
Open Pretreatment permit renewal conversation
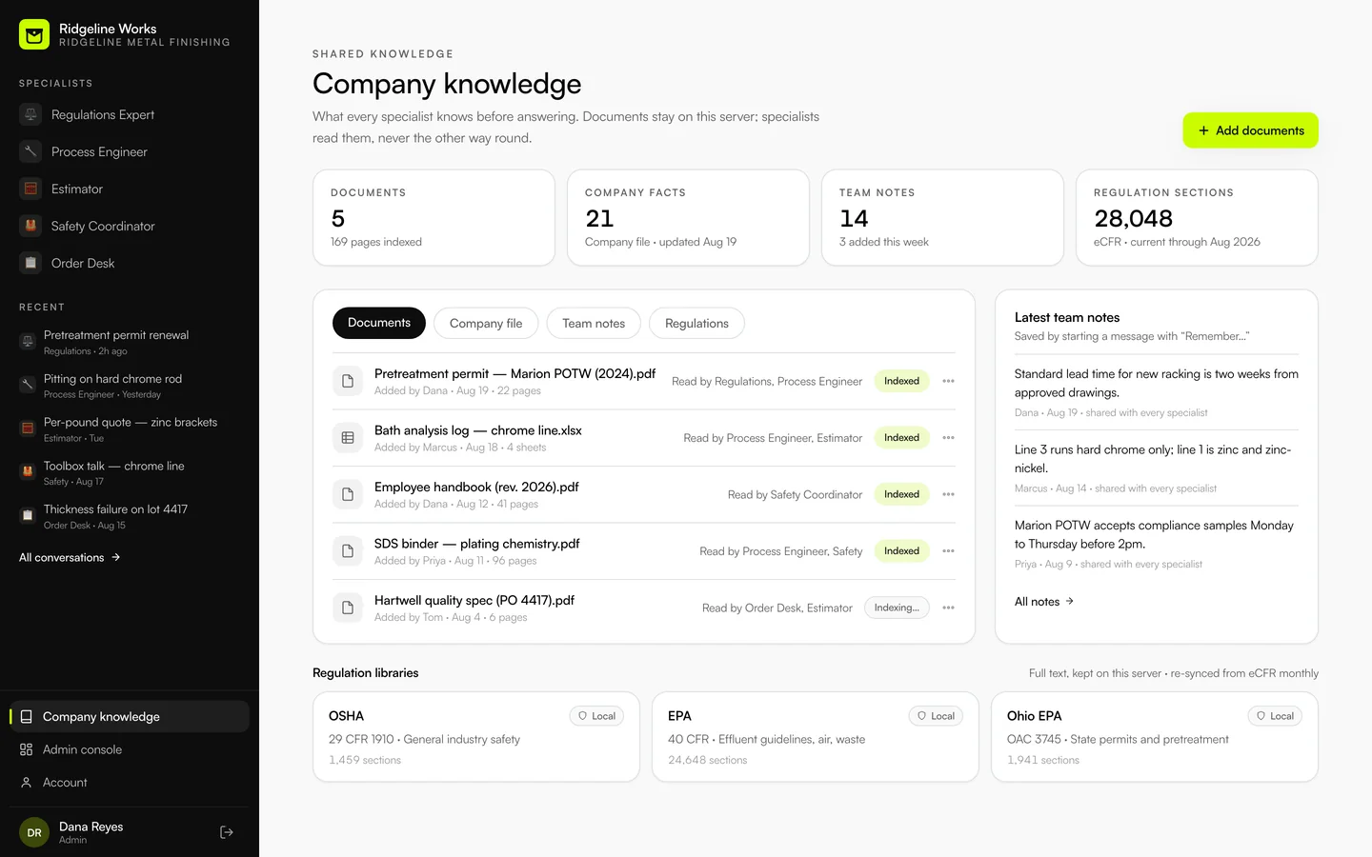pyautogui.click(x=130, y=343)
